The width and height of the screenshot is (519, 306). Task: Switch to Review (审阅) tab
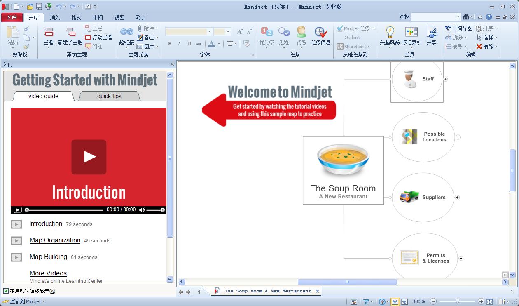(x=98, y=17)
